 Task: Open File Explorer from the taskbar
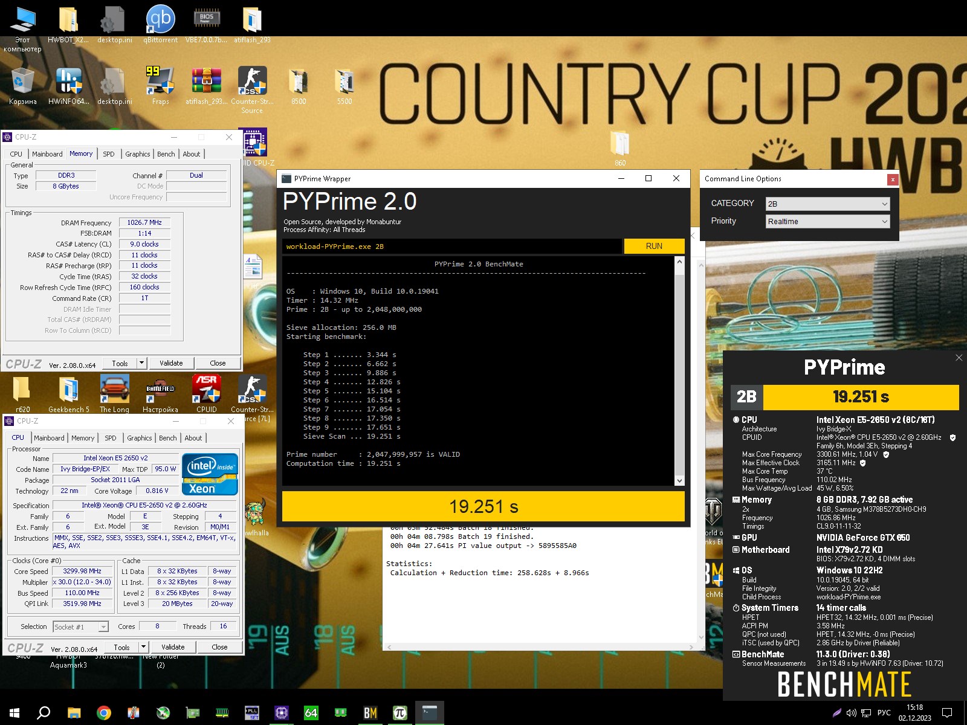pyautogui.click(x=74, y=713)
